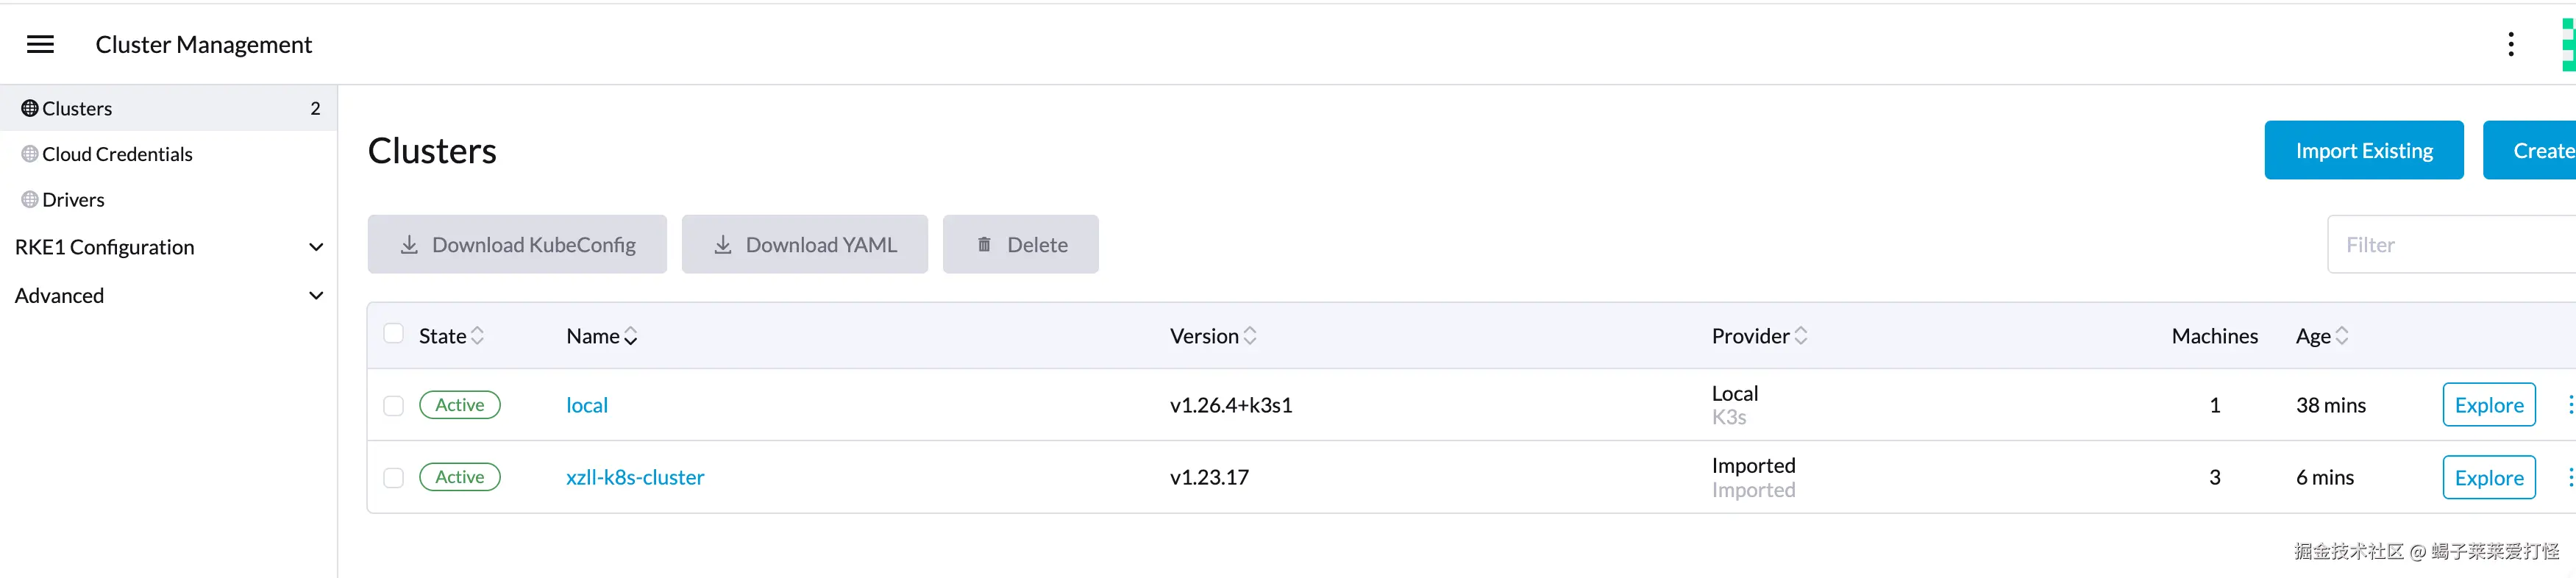Open the xzll-k8s-cluster link
Viewport: 2576px width, 578px height.
[x=635, y=478]
